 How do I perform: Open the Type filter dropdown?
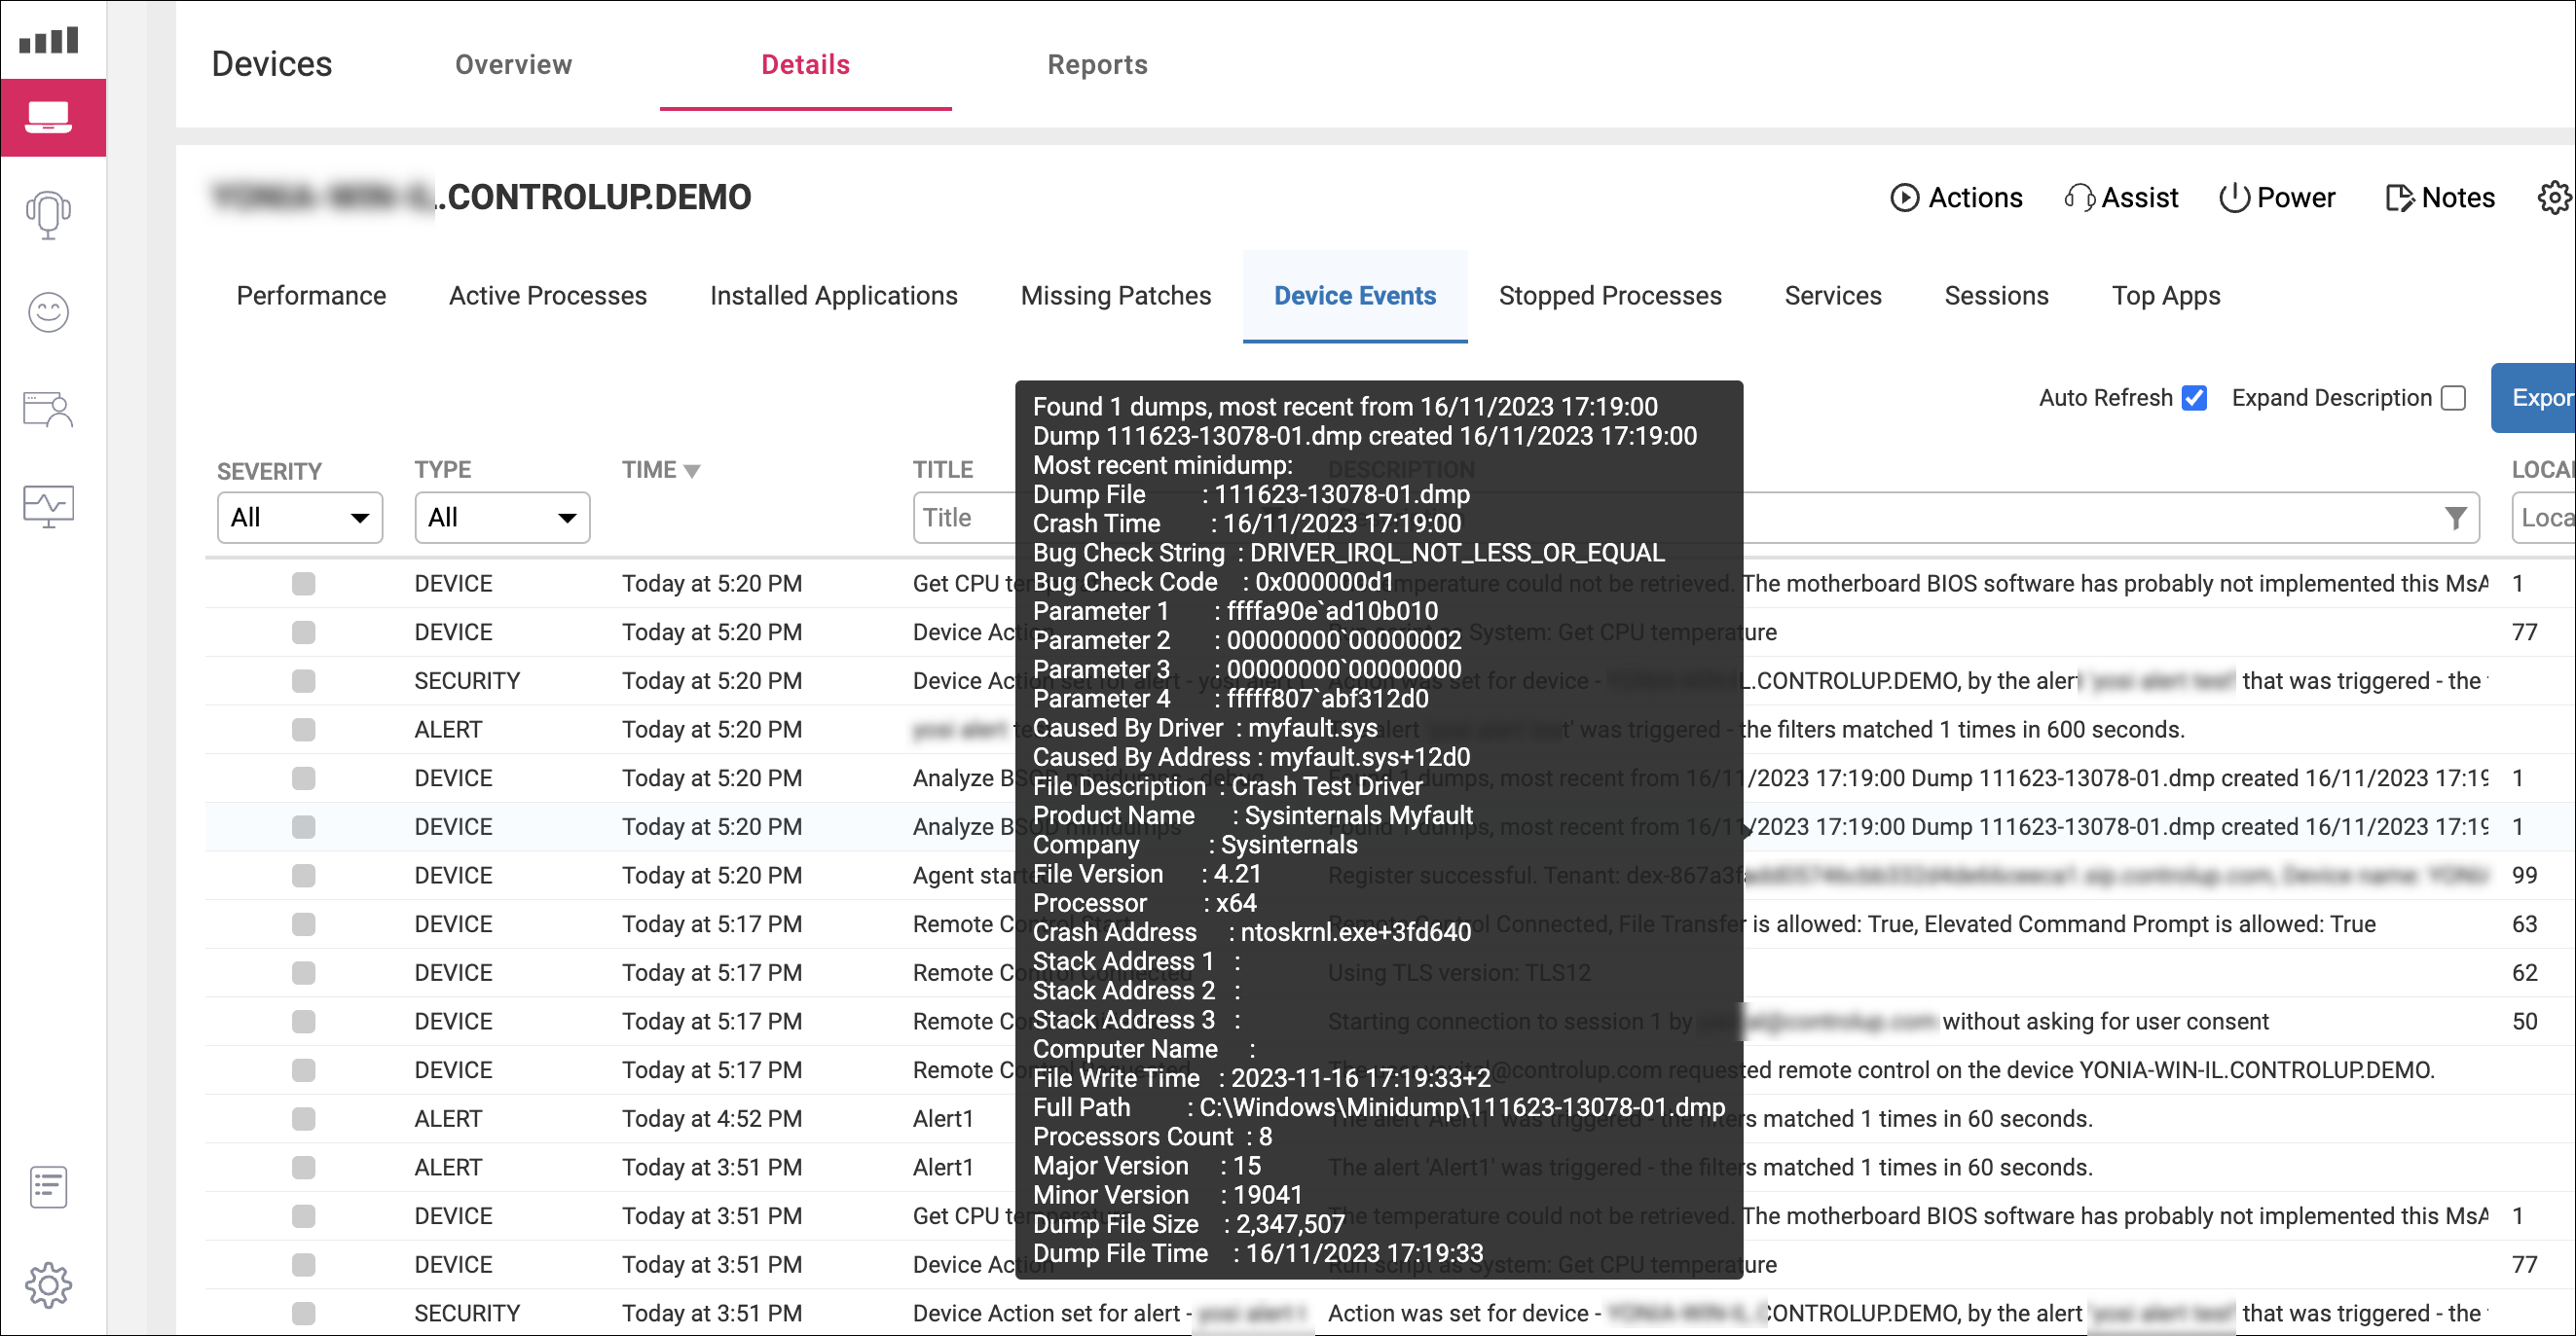(502, 518)
